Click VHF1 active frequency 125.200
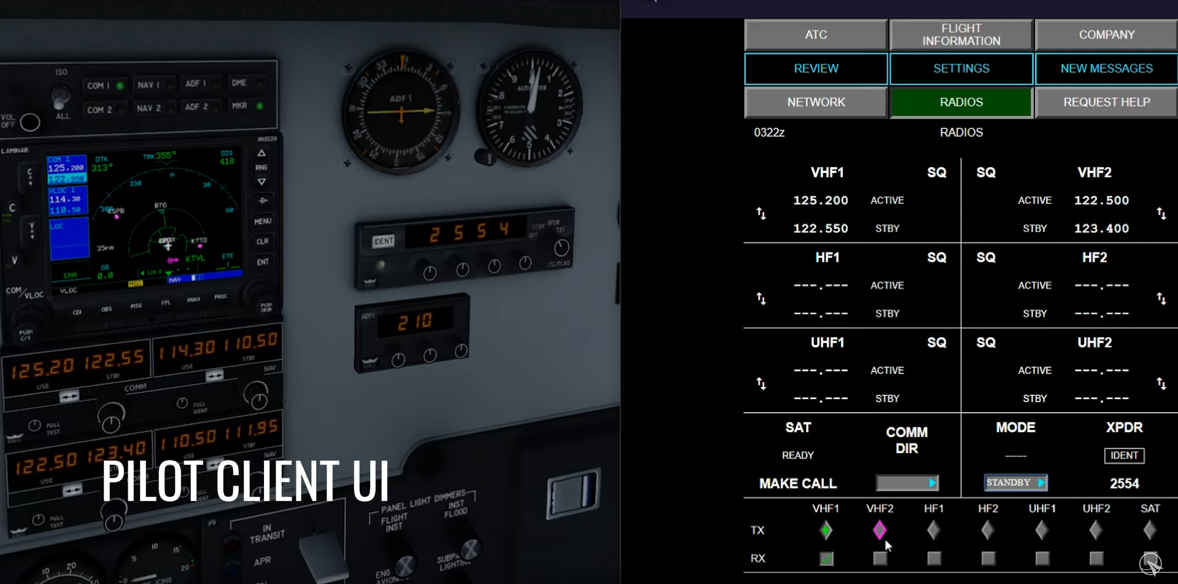 point(821,200)
